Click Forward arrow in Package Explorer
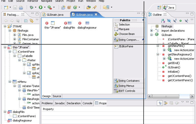 12,21
